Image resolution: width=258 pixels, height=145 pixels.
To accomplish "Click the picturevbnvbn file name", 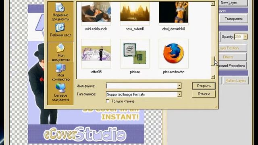I will pyautogui.click(x=174, y=72).
